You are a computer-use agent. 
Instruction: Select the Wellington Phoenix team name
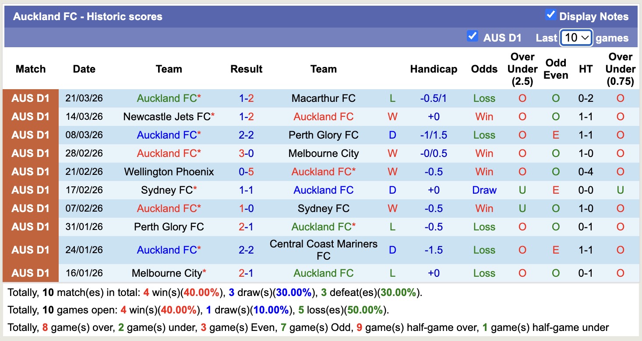click(169, 172)
